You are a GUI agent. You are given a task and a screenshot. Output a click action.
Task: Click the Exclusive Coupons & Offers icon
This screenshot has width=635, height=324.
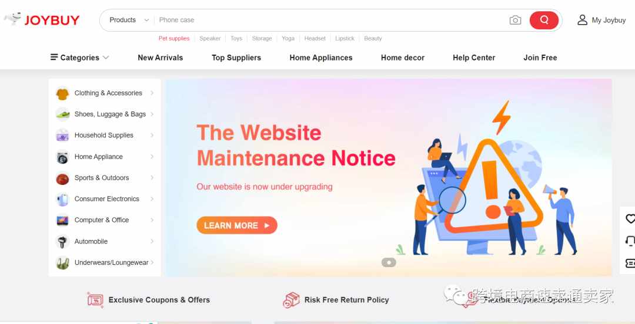coord(96,300)
